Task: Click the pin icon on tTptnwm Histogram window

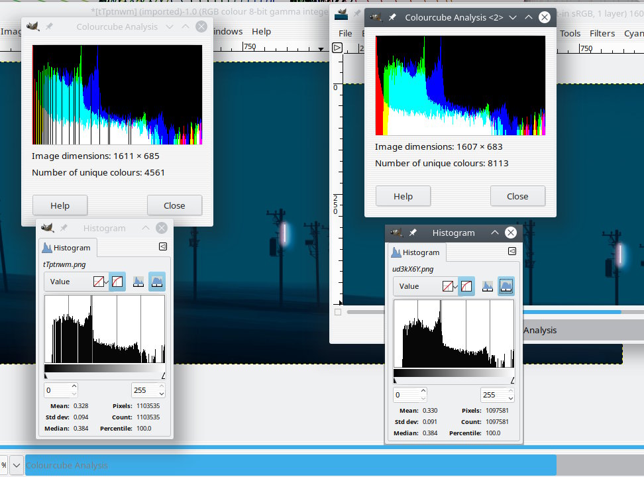Action: coord(64,228)
